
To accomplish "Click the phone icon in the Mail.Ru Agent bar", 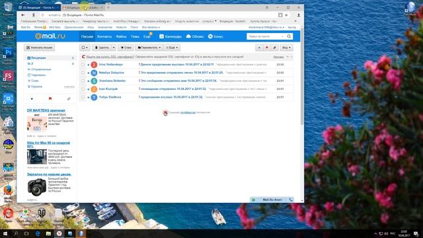I will click(x=291, y=200).
